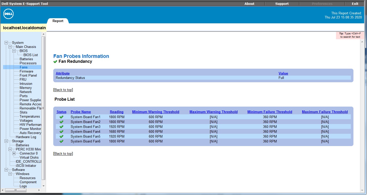The width and height of the screenshot is (367, 195).
Task: Click the Dell logo icon
Action: tap(8, 14)
